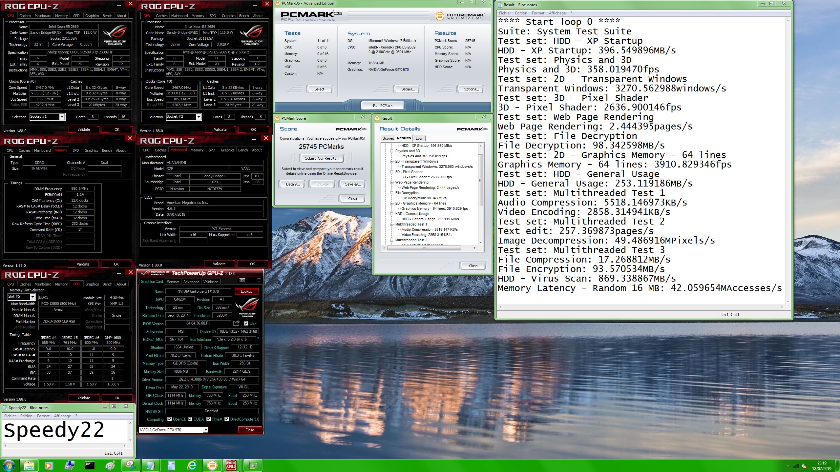
Task: Launch Windows Media Player from taskbar
Action: point(49,465)
